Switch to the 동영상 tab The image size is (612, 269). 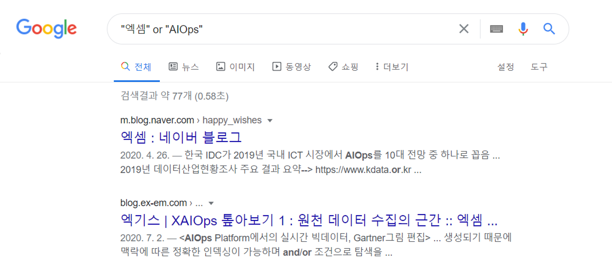point(292,67)
